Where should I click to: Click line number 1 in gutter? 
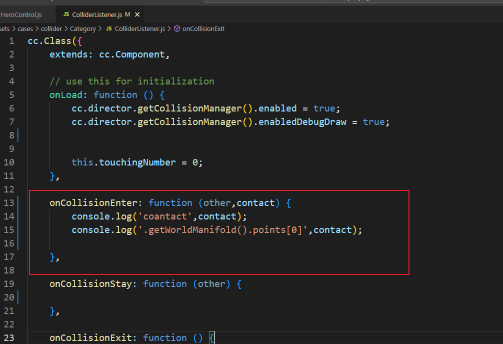(x=11, y=41)
